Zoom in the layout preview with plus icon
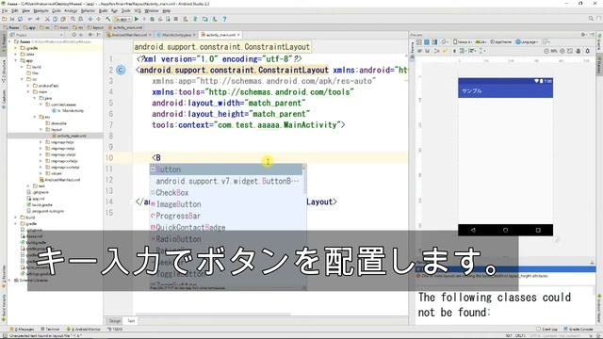The width and height of the screenshot is (603, 339). [562, 51]
